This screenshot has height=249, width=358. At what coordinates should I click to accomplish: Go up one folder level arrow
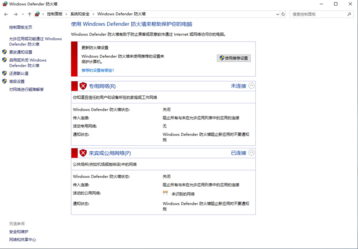(x=30, y=14)
